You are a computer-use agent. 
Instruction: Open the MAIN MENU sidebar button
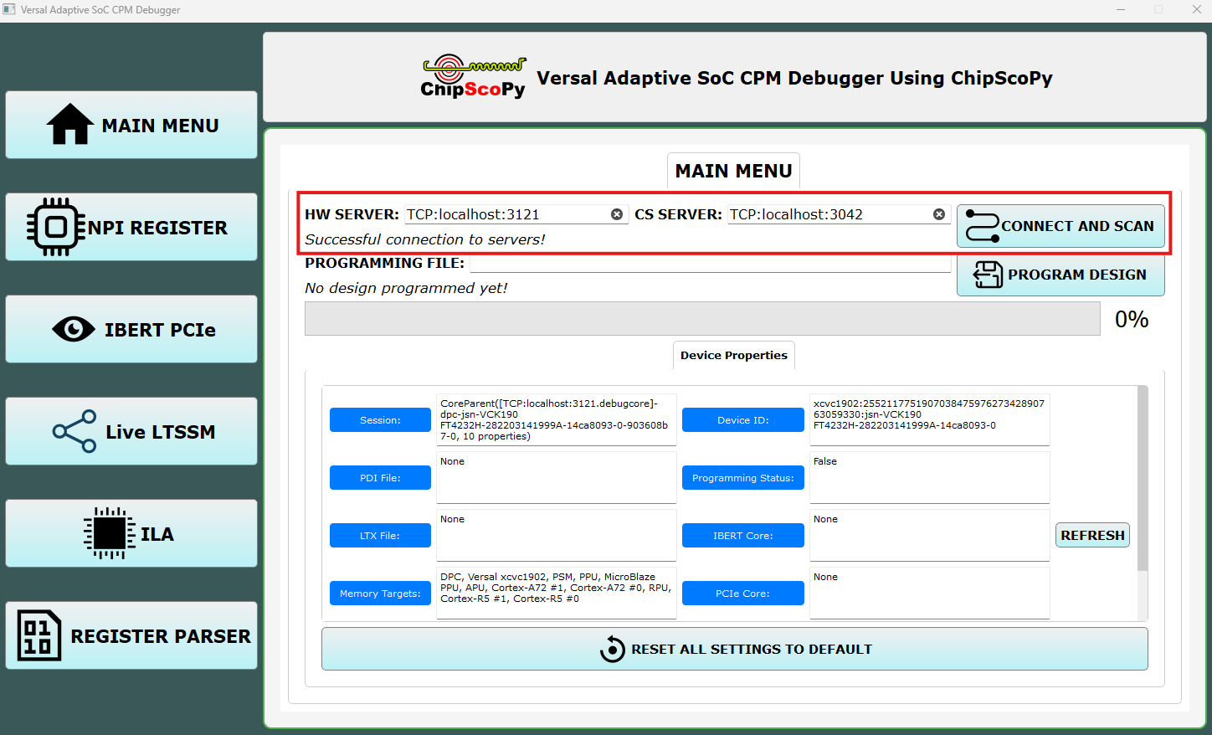131,125
